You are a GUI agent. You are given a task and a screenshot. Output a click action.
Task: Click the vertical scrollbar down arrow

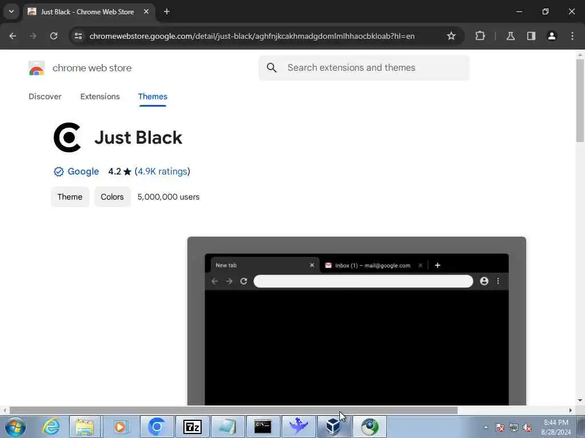[x=580, y=400]
